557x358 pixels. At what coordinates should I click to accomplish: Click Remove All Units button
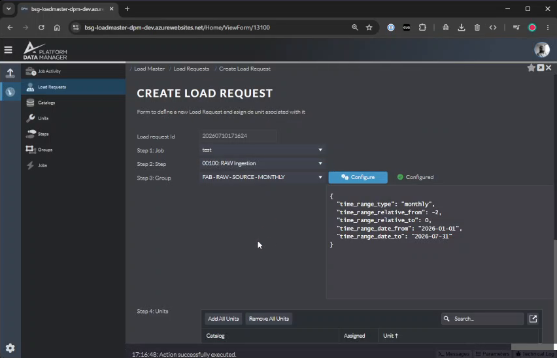(x=269, y=319)
